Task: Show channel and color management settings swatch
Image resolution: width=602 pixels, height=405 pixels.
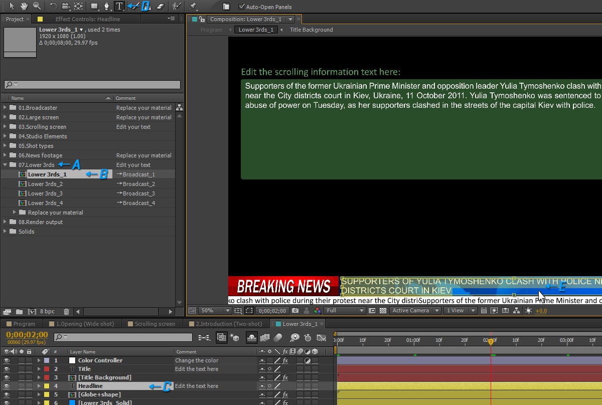Action: pos(317,310)
